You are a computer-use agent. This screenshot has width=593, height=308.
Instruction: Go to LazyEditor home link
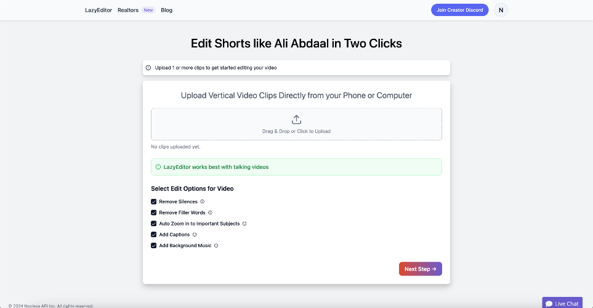click(x=99, y=10)
